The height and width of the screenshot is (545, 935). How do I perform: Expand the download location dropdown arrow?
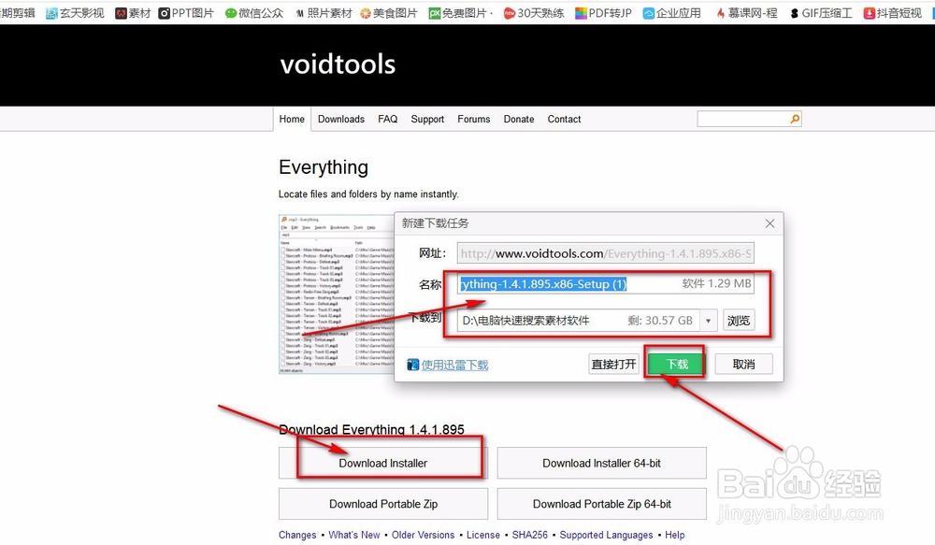coord(709,321)
